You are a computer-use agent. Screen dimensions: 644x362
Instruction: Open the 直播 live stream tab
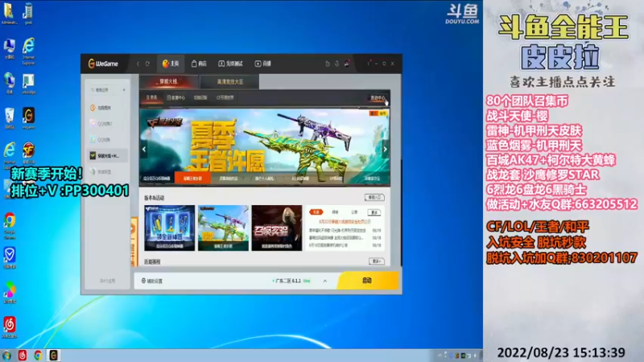(x=263, y=64)
